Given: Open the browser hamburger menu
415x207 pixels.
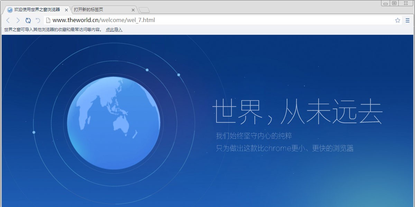Looking at the screenshot, I should click(x=407, y=20).
